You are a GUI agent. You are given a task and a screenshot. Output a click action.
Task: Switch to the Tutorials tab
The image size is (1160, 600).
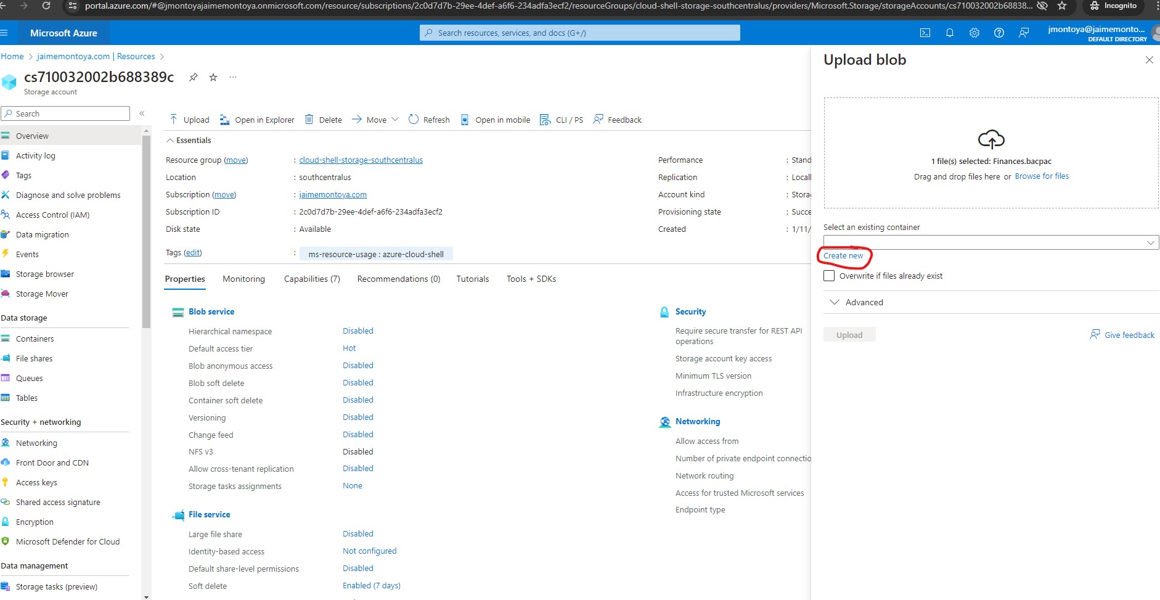pyautogui.click(x=473, y=279)
